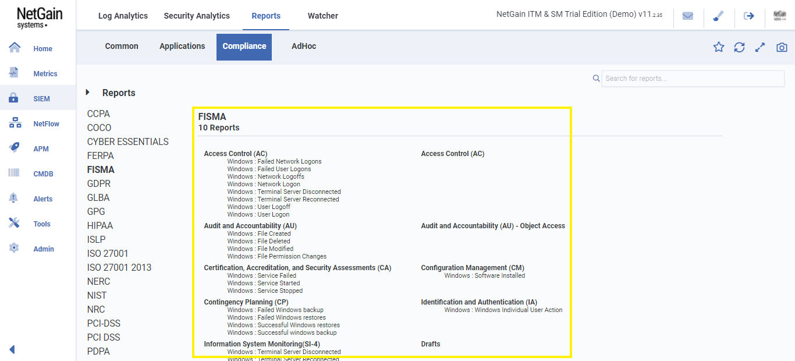The width and height of the screenshot is (795, 361).
Task: Open Windows : Service Stopped report
Action: 265,291
